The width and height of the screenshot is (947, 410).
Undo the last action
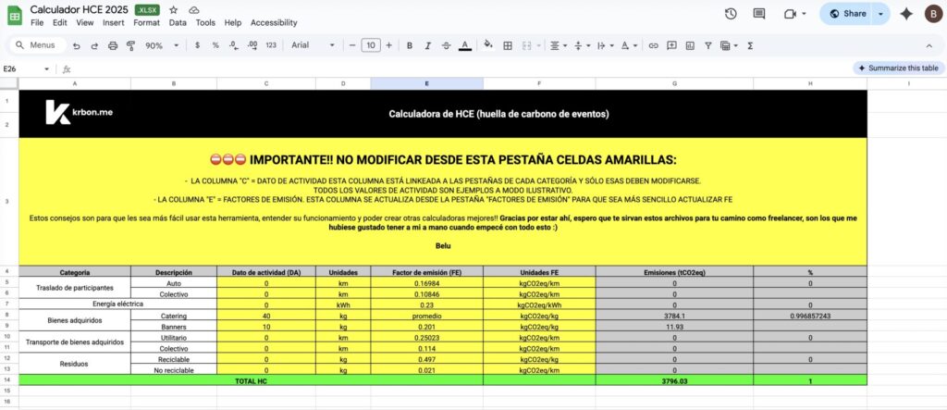coord(76,45)
